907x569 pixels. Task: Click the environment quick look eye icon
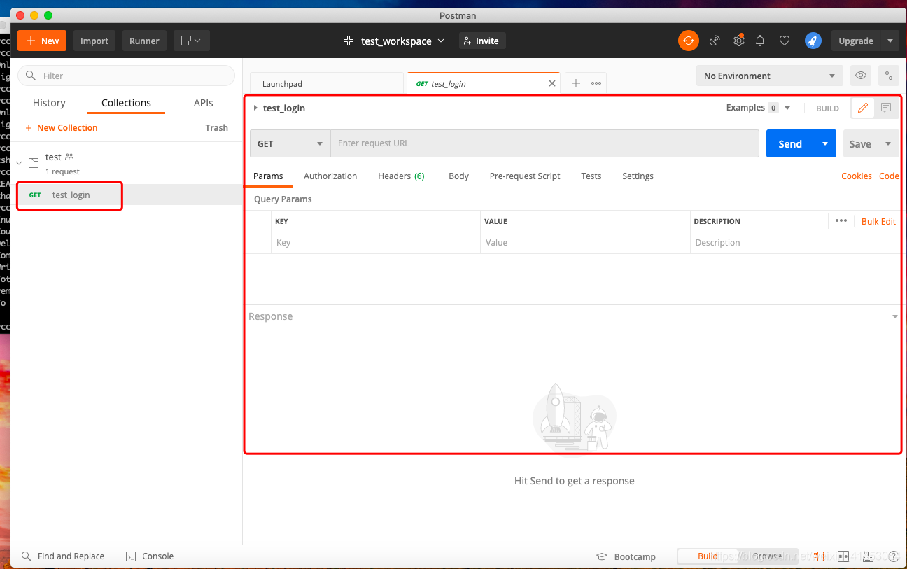(x=861, y=76)
